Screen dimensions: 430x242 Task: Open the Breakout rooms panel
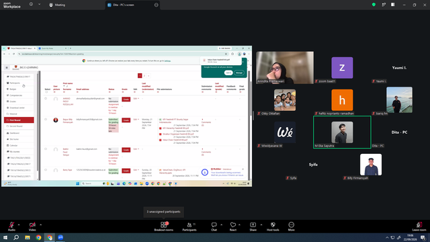tap(163, 227)
